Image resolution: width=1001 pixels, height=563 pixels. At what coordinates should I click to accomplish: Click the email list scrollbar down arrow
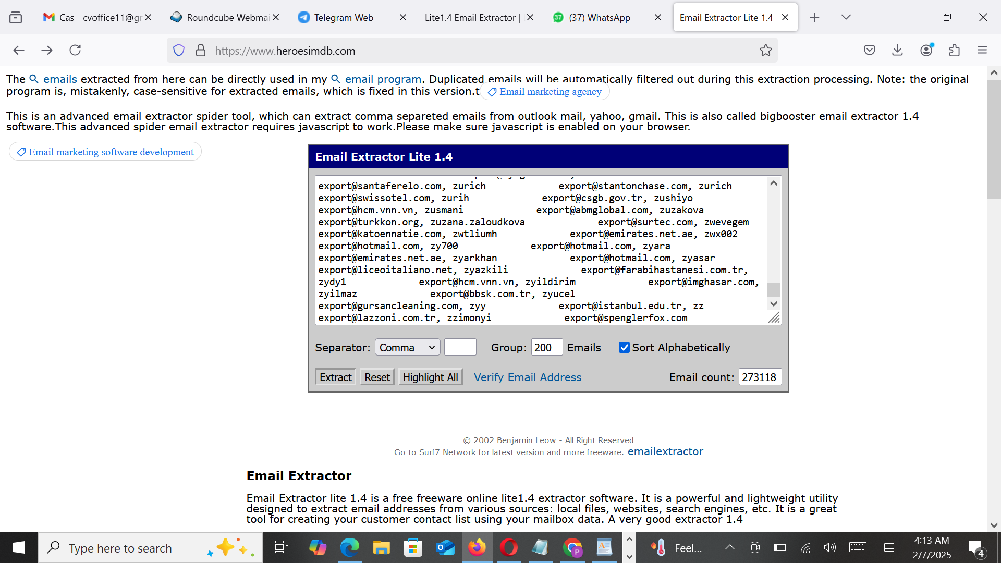click(773, 304)
